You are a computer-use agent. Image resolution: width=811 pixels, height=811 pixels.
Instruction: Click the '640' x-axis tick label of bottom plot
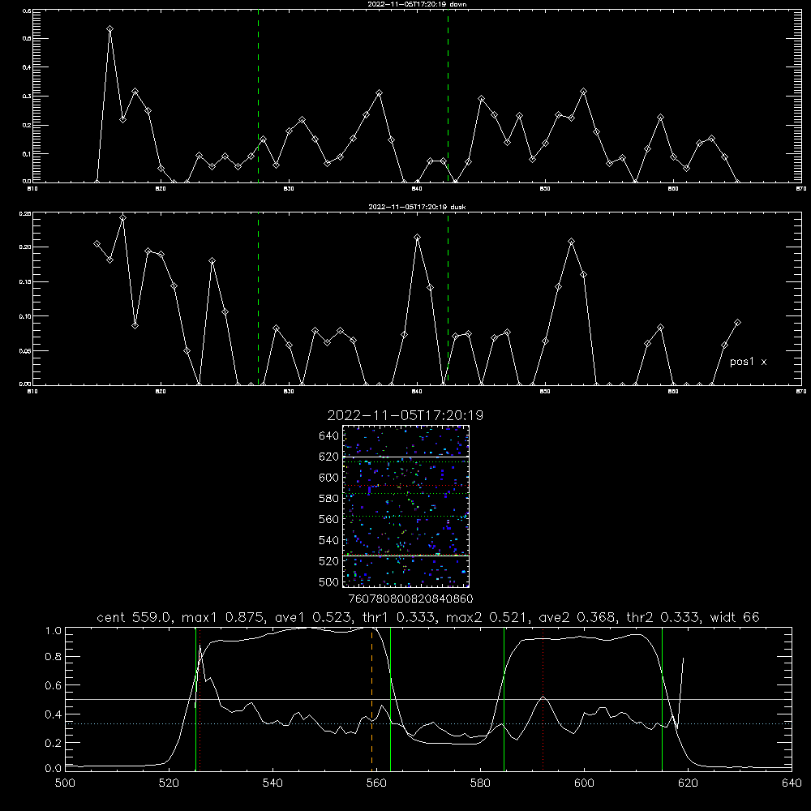[792, 783]
